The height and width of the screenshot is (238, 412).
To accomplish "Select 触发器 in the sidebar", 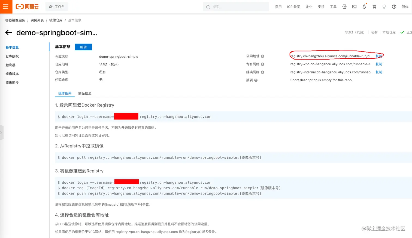I will coord(11,65).
